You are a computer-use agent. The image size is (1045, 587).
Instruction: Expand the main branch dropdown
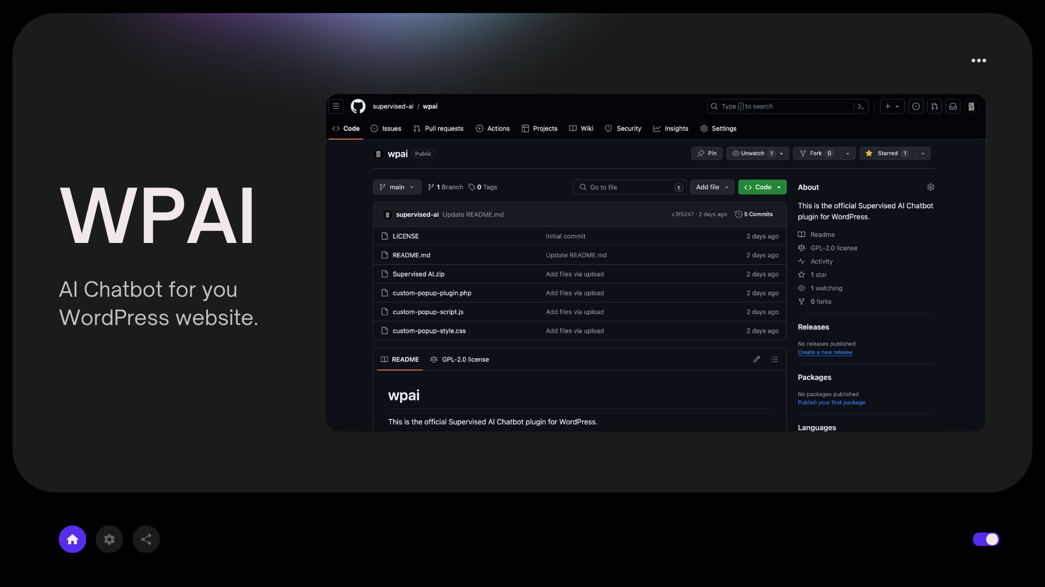point(397,187)
